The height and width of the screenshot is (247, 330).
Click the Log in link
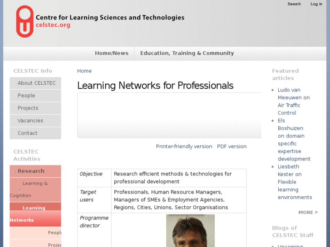[316, 4]
